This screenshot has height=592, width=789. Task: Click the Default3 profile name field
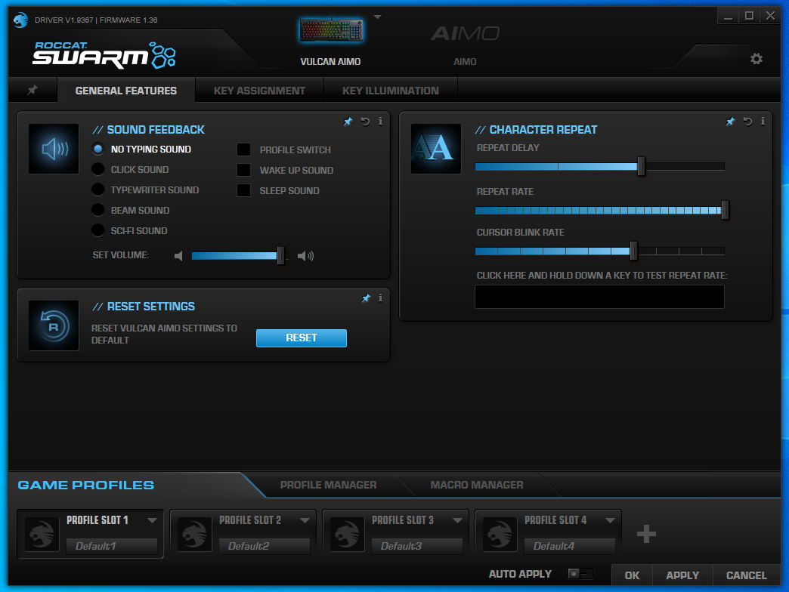(x=417, y=546)
